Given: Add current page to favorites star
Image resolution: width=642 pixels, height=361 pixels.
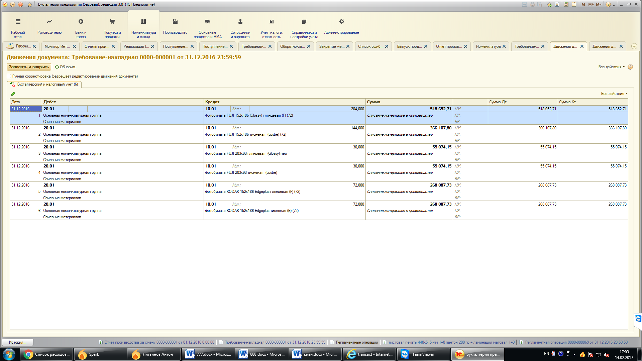Looking at the screenshot, I should (x=549, y=4).
